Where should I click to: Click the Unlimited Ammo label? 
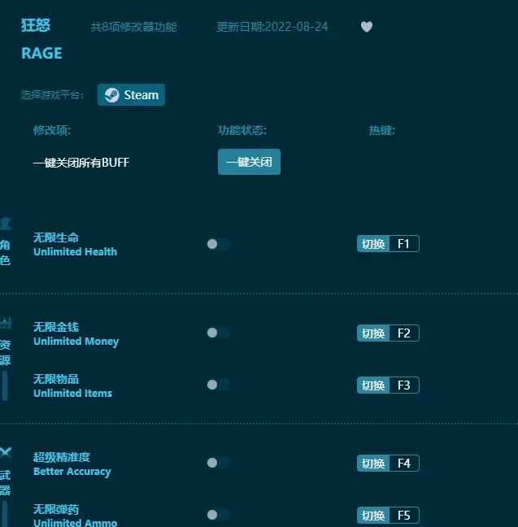76,523
